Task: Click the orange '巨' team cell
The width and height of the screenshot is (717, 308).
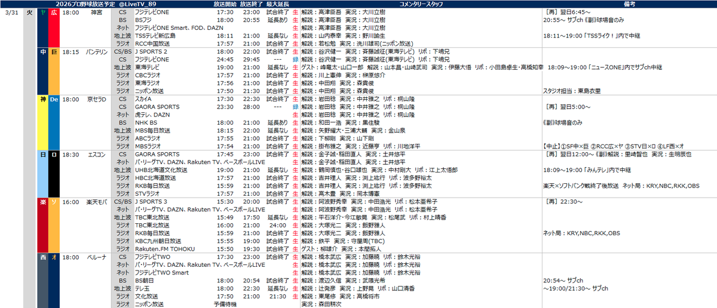Action: [53, 70]
